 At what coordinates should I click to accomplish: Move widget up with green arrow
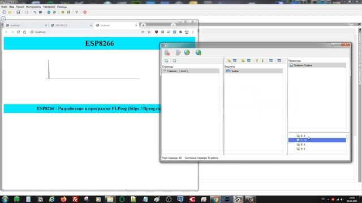[257, 61]
